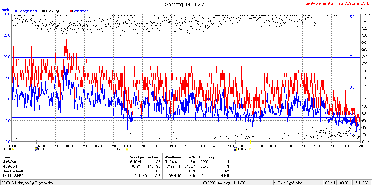Viewport: 372px width, 186px height.
Task: Click the average wind speed '8.6'
Action: (x=158, y=171)
